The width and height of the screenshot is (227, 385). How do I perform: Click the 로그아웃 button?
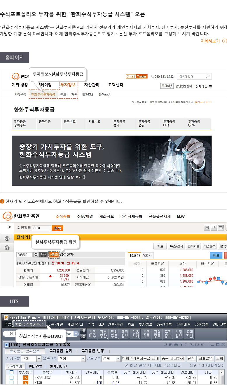click(x=167, y=86)
